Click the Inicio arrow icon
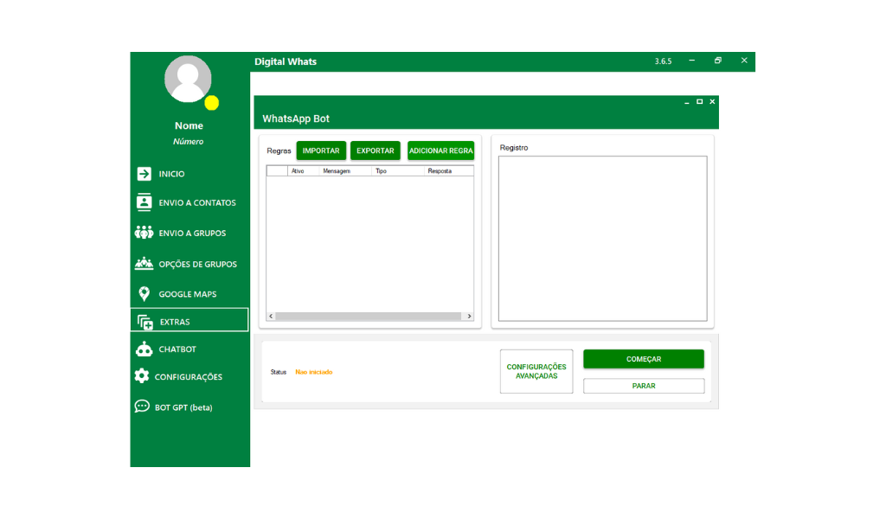The image size is (886, 519). click(144, 174)
